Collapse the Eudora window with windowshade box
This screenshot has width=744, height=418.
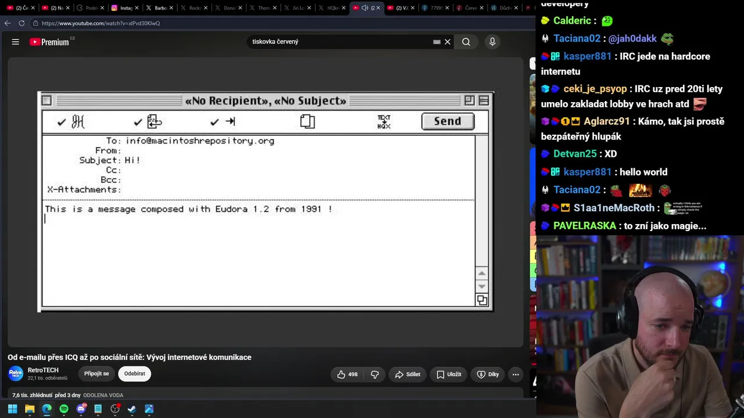click(x=484, y=100)
